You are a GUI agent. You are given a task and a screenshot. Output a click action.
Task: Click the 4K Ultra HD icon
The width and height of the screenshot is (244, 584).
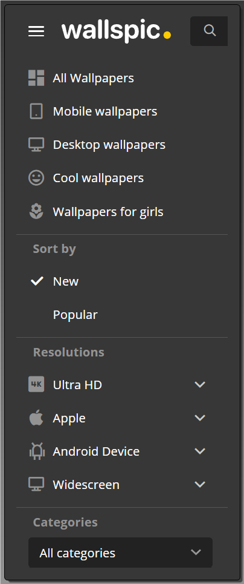(x=36, y=384)
